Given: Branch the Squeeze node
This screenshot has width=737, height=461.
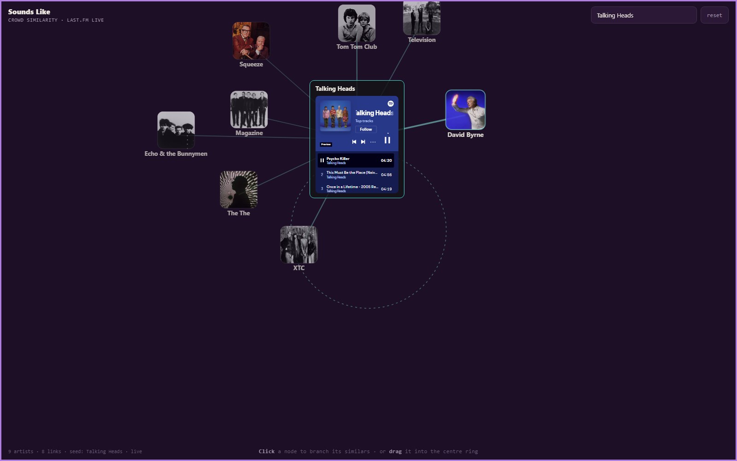Looking at the screenshot, I should tap(251, 41).
